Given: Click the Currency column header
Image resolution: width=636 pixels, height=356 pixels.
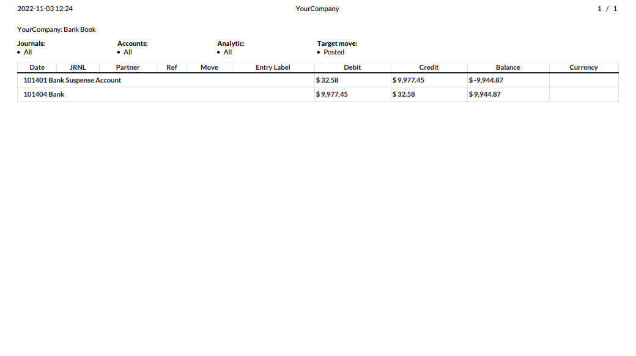Looking at the screenshot, I should [583, 67].
